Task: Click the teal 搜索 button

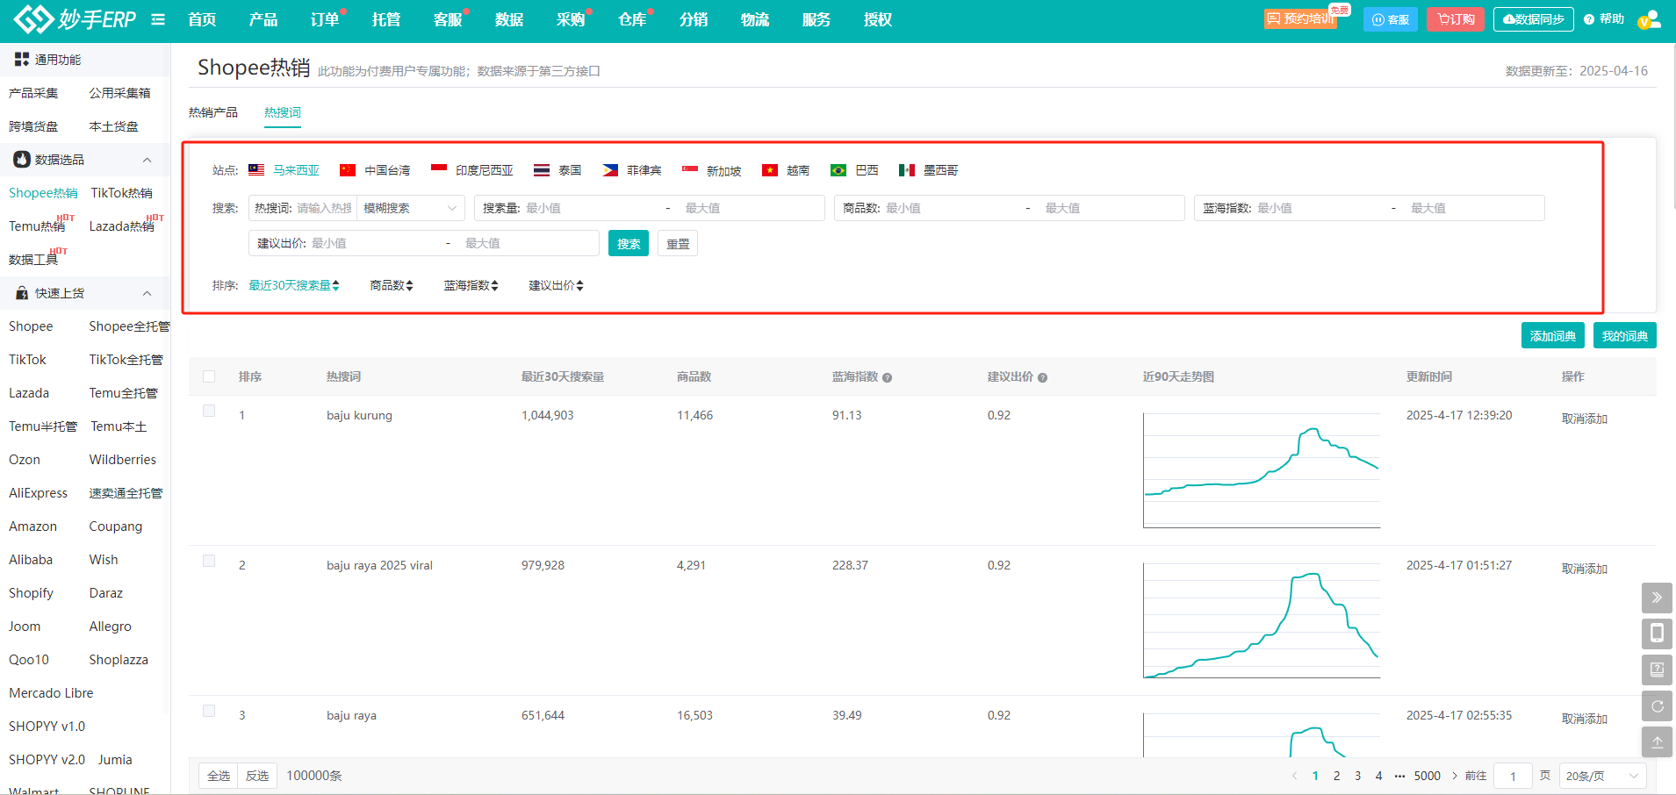Action: point(629,243)
